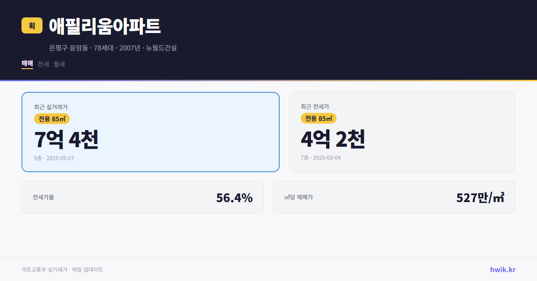Click the 527만/㎡ price per area value
Viewport: 537px width, 281px height.
point(480,197)
